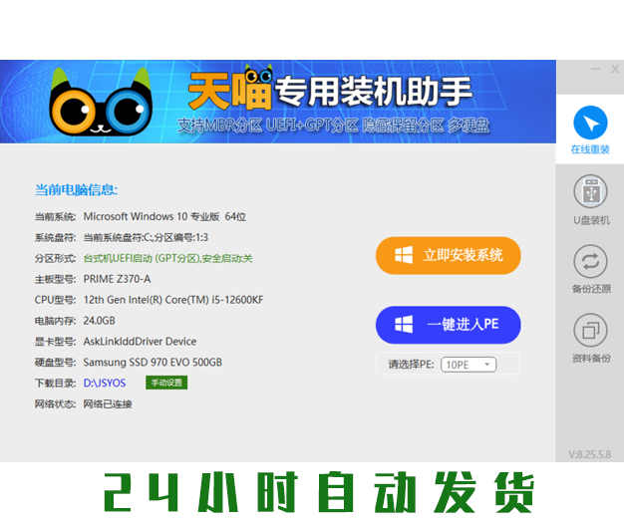Click the text Microsoft Windows 10 专业版 64位
Image resolution: width=624 pixels, height=521 pixels.
coord(164,217)
